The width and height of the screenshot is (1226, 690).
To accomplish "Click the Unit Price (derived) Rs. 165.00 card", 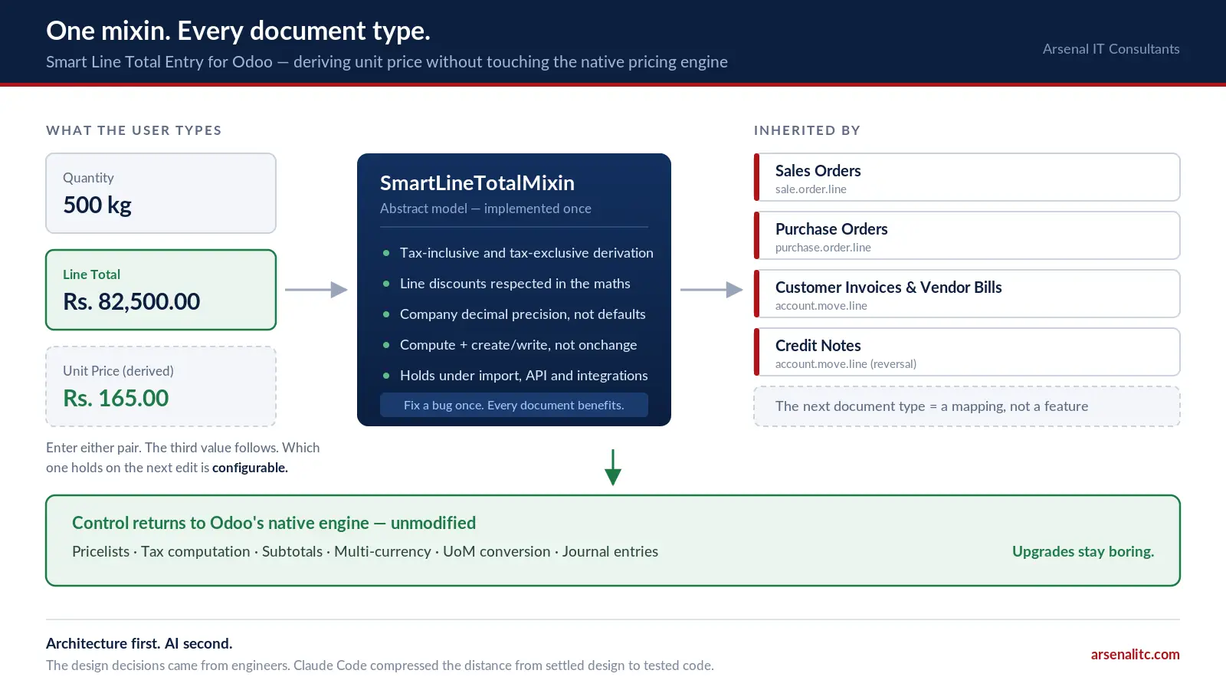I will click(x=161, y=386).
